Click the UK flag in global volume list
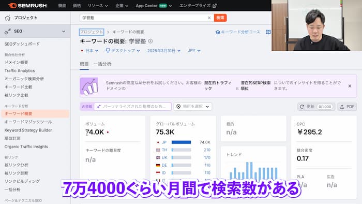Screen dimensions: 362x204 tap(158, 157)
